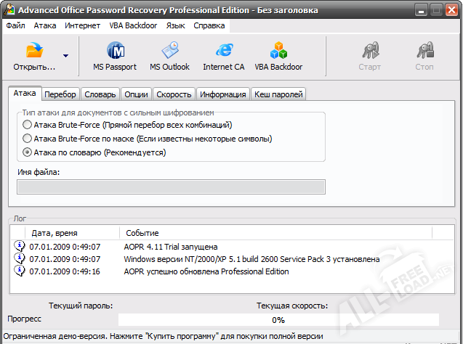The image size is (463, 344).
Task: Select direct Brute-Force attack radio option
Action: 27,125
